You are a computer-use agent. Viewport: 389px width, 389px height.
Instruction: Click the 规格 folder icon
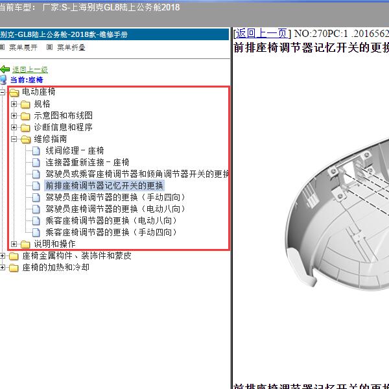(x=25, y=104)
